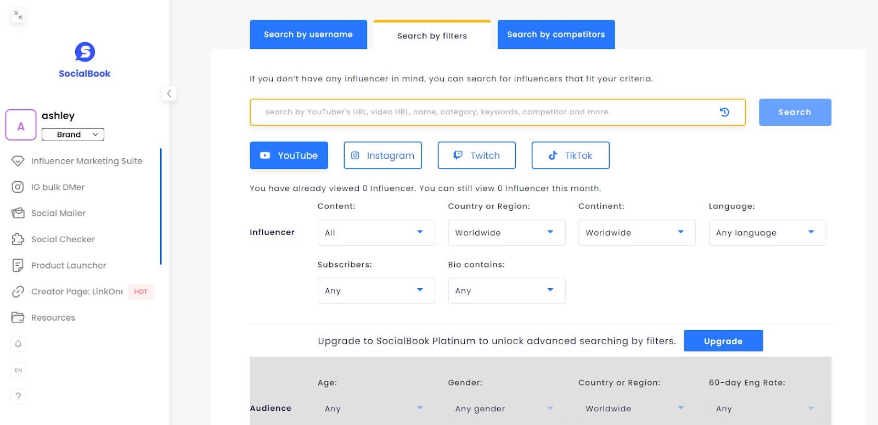Image resolution: width=878 pixels, height=425 pixels.
Task: Click the Upgrade button
Action: pyautogui.click(x=723, y=341)
